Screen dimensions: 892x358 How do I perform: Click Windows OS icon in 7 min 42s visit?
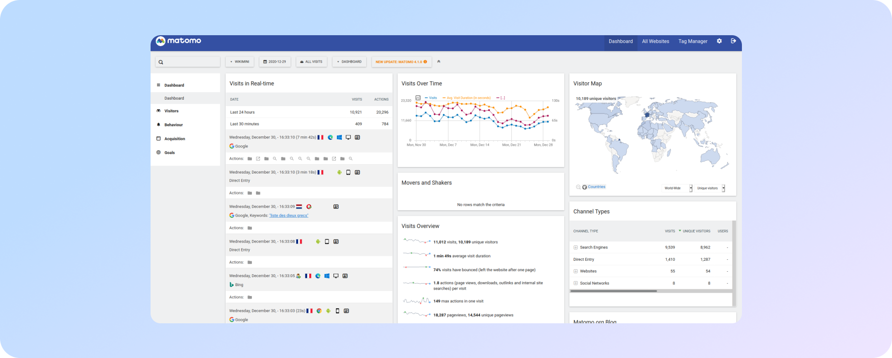tap(339, 137)
